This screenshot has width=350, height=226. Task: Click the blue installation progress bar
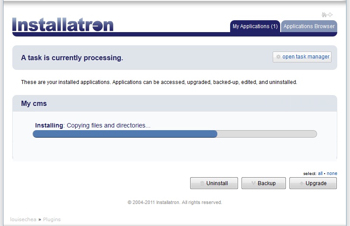(x=175, y=134)
